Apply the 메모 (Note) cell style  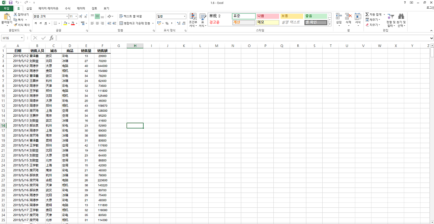pos(268,22)
